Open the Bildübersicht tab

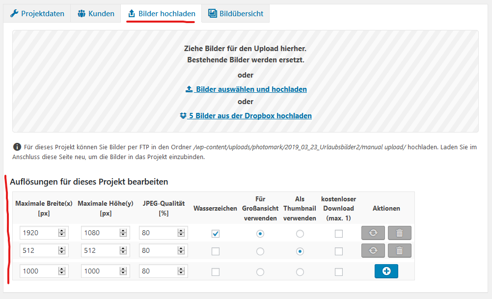(236, 14)
